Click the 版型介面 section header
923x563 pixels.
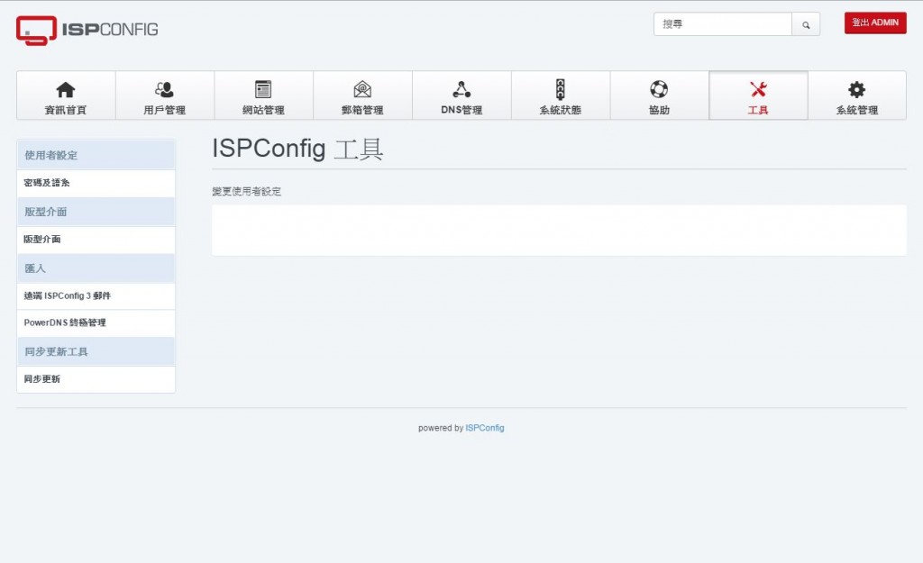96,212
